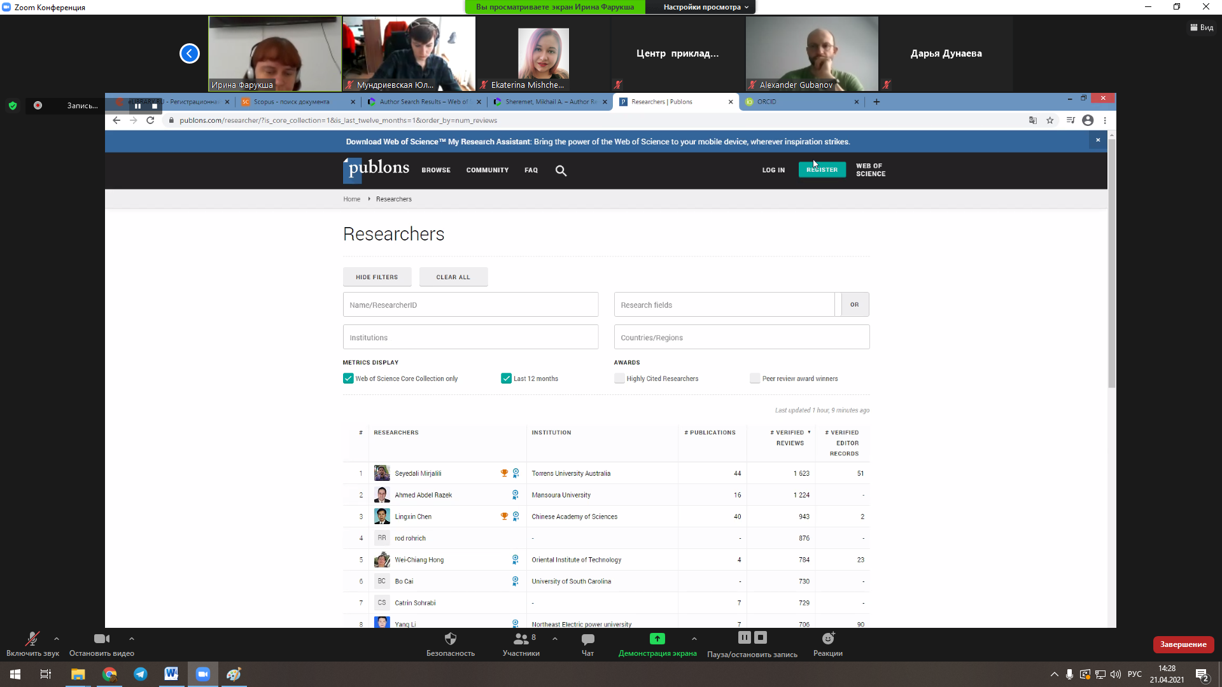The width and height of the screenshot is (1222, 687).
Task: Click the Zoom encryption green shield icon
Action: click(13, 106)
